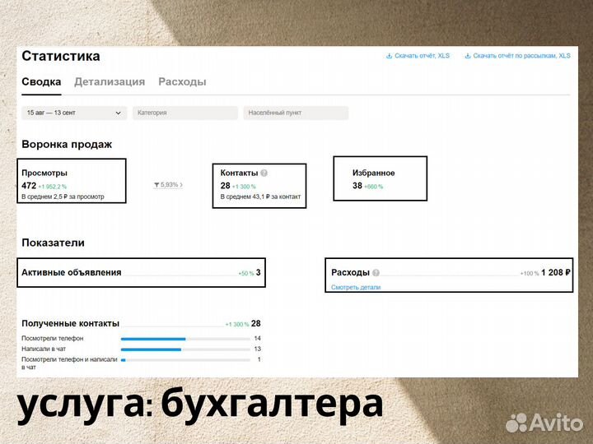Image resolution: width=593 pixels, height=444 pixels.
Task: Open the Сводка tab
Action: pyautogui.click(x=41, y=81)
